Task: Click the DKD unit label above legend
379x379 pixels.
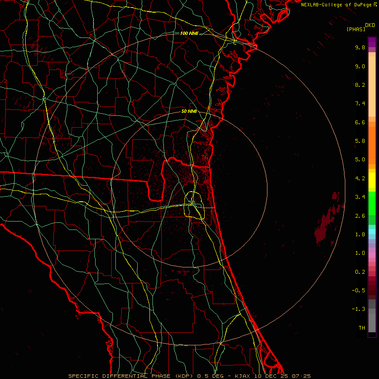Action: (x=370, y=25)
